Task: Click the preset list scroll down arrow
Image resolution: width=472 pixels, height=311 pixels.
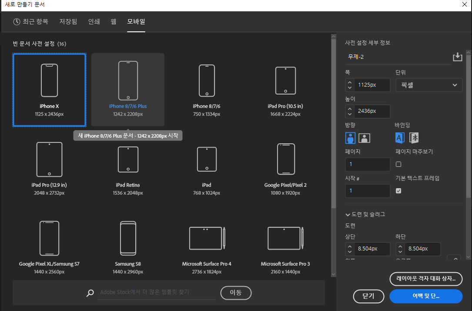Action: tap(334, 274)
